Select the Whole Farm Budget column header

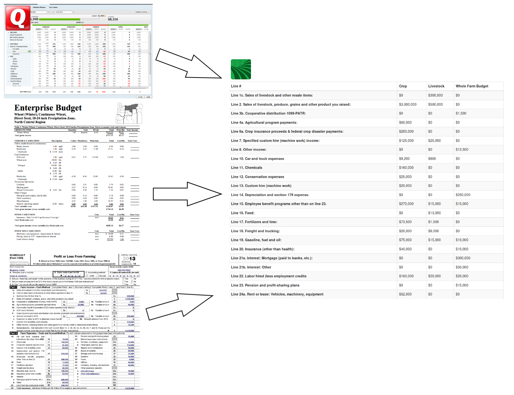pos(472,86)
